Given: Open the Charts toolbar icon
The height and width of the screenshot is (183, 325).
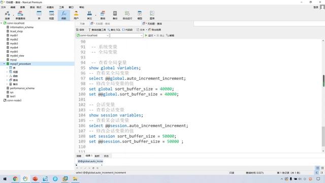Looking at the screenshot, I should click(152, 15).
